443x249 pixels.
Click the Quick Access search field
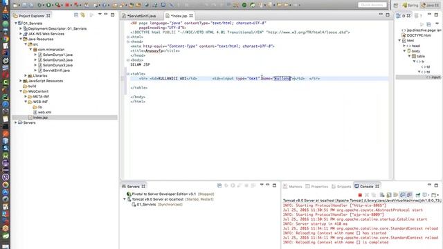[372, 5]
